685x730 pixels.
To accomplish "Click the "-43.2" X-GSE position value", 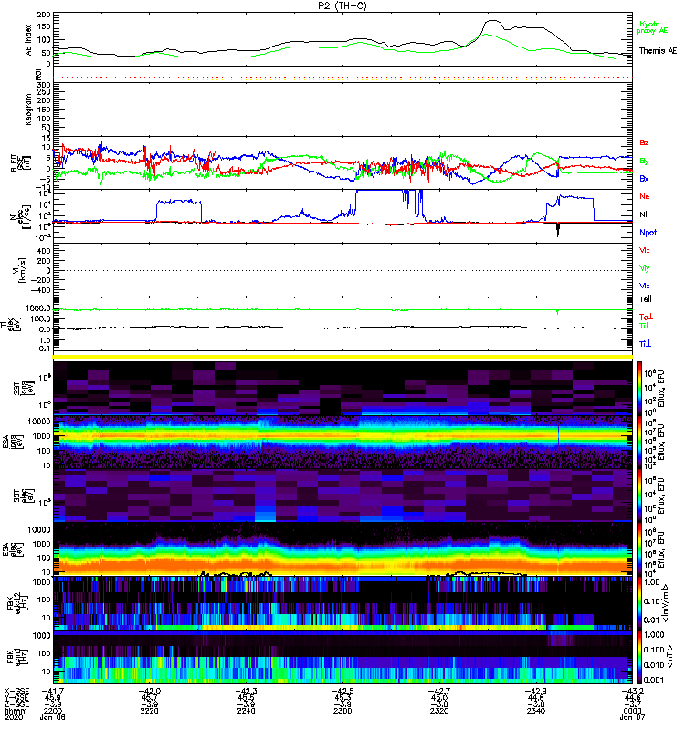I will click(632, 691).
